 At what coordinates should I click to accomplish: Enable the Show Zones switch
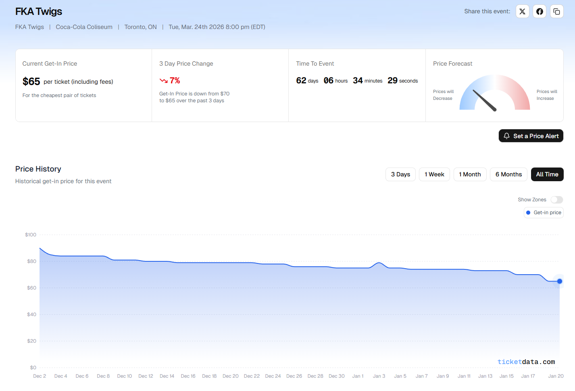556,200
